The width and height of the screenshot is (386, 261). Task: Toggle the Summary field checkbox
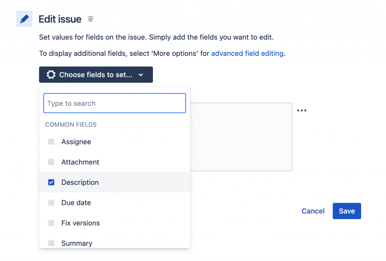51,243
